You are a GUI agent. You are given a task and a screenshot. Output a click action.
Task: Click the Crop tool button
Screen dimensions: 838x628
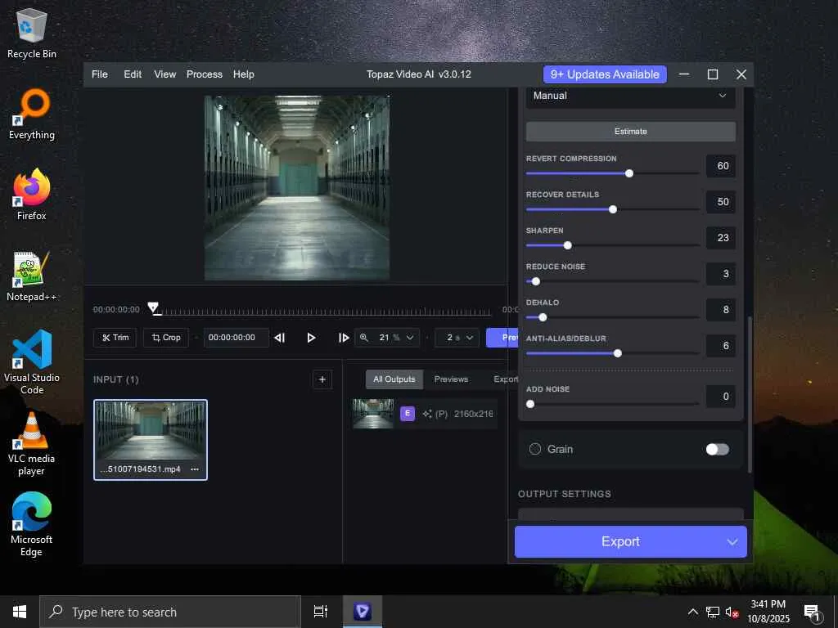tap(165, 338)
